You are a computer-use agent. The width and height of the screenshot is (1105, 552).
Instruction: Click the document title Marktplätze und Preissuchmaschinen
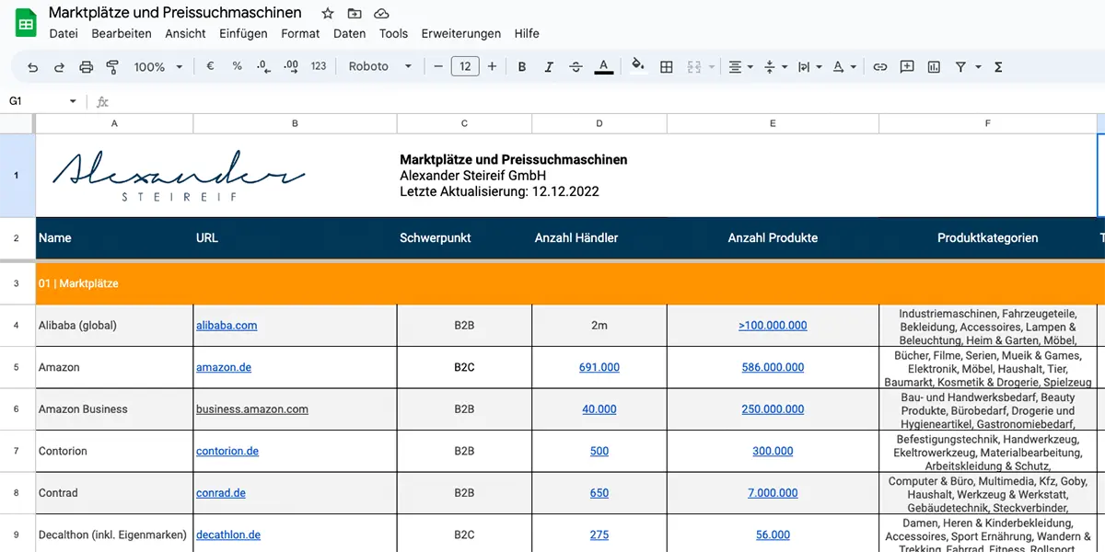point(175,13)
